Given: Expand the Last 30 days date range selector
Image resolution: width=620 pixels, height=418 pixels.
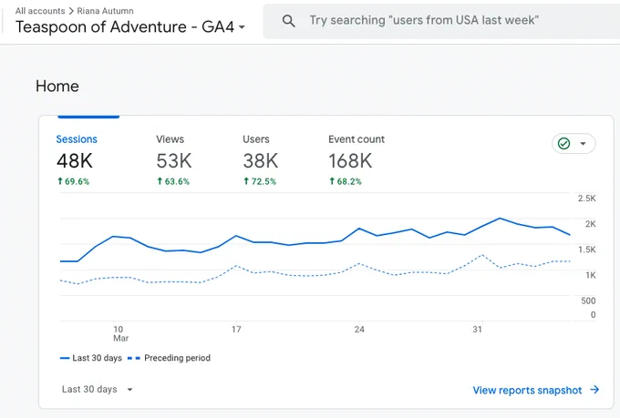Looking at the screenshot, I should pyautogui.click(x=97, y=390).
